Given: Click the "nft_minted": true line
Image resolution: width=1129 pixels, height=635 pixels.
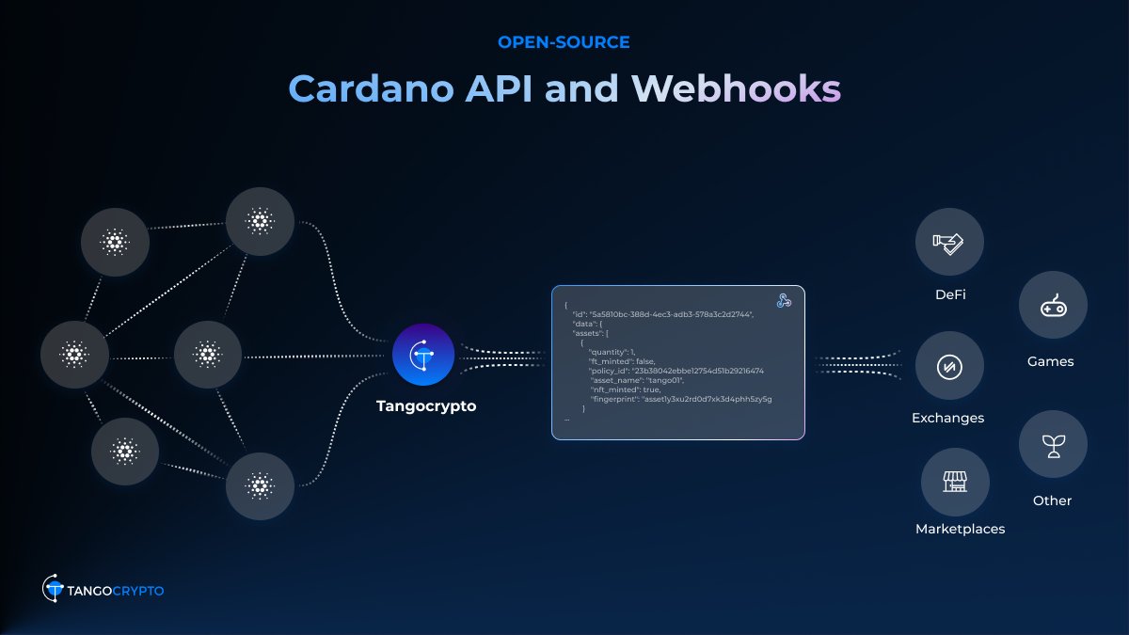Looking at the screenshot, I should click(625, 389).
